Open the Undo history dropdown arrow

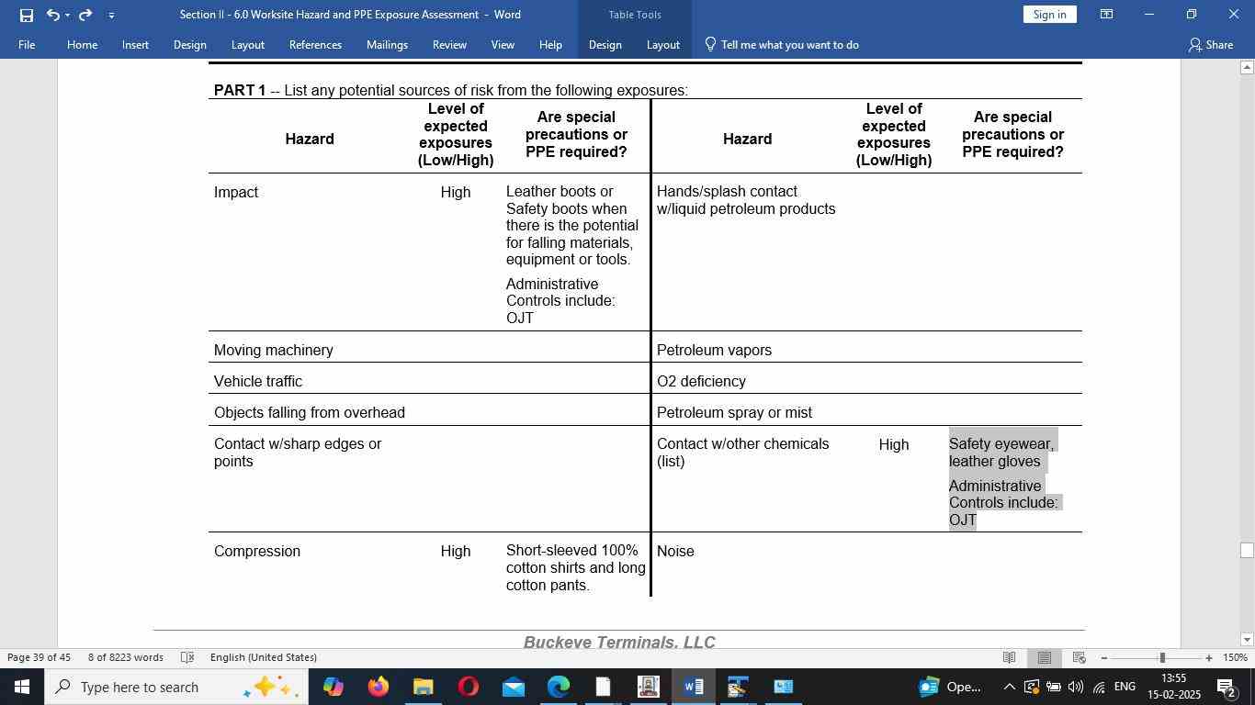[67, 15]
